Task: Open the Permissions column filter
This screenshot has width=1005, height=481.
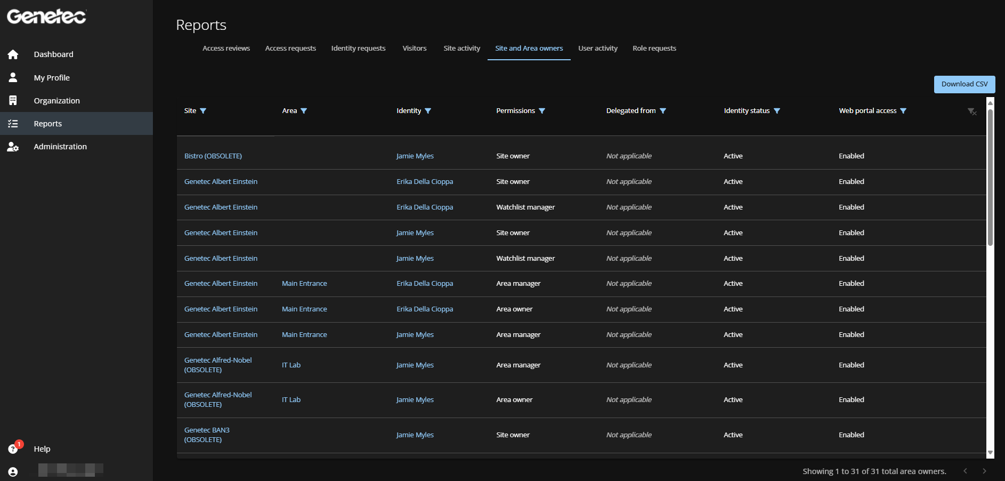Action: 542,111
